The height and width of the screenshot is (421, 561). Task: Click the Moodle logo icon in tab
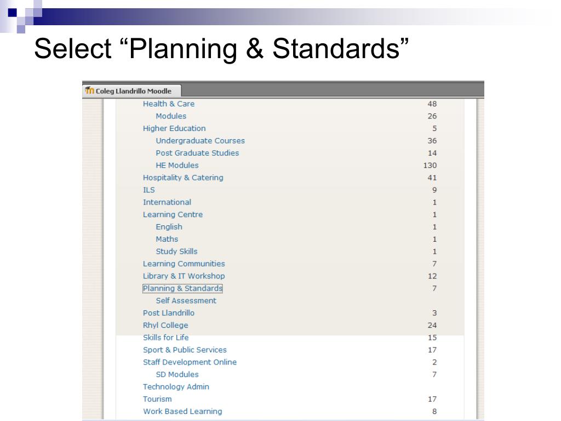tap(89, 90)
